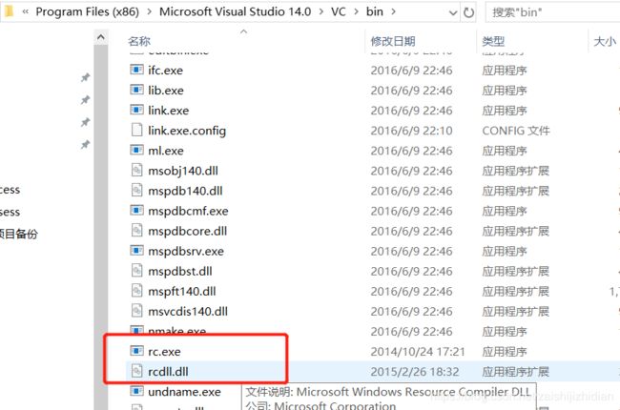Select the link.exe.config file name
Screen dimensions: 620x410
[187, 131]
